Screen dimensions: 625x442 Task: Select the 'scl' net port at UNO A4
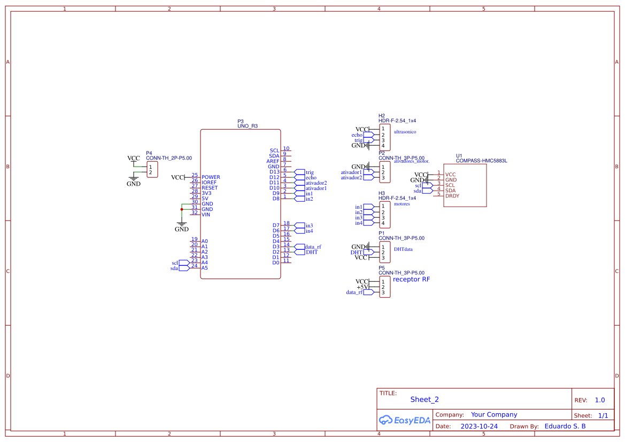(181, 263)
